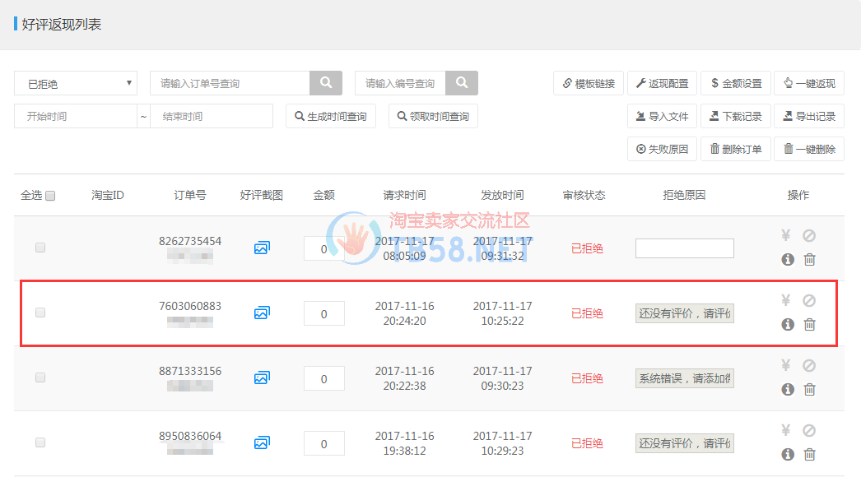Open the 返现配置 settings
The image size is (861, 477).
tap(663, 83)
